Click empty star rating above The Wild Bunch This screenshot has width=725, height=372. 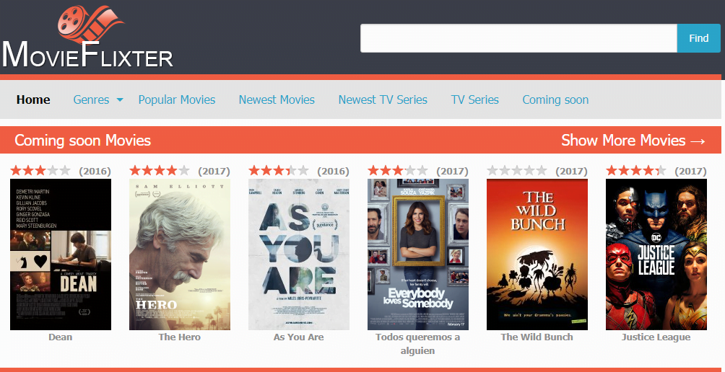[517, 171]
